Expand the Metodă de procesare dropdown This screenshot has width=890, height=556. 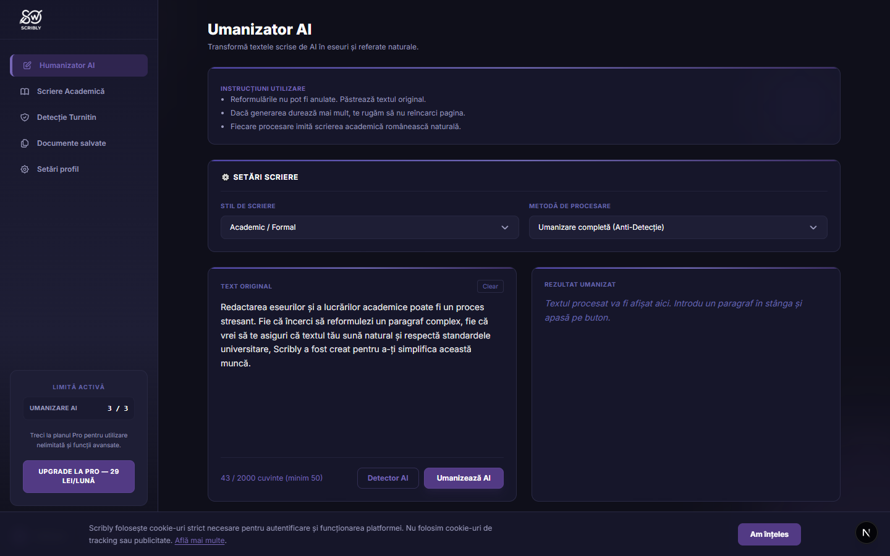678,227
